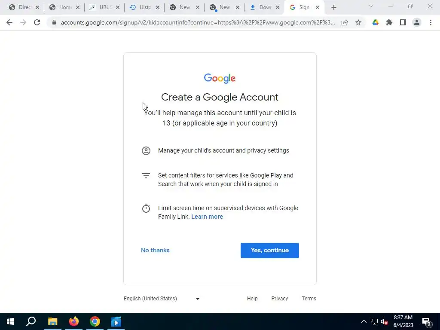Viewport: 440px width, 330px height.
Task: Open the Help link
Action: (x=252, y=299)
